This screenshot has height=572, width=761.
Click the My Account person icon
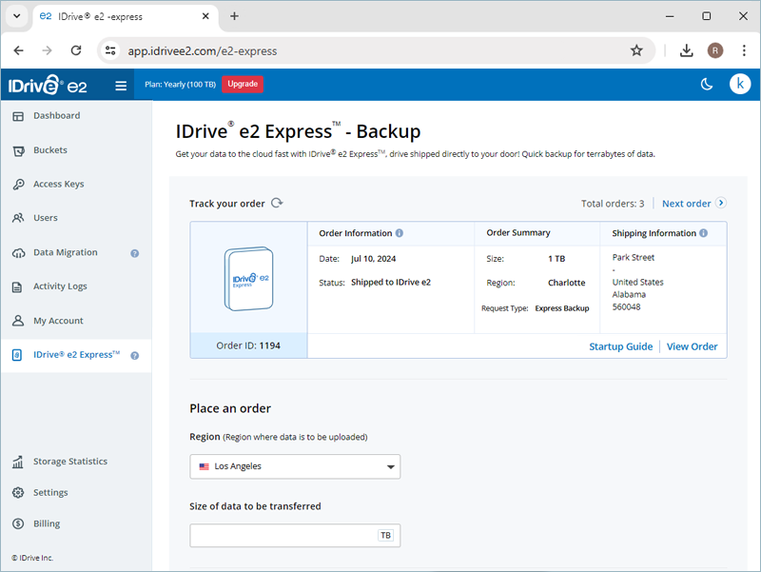[18, 321]
